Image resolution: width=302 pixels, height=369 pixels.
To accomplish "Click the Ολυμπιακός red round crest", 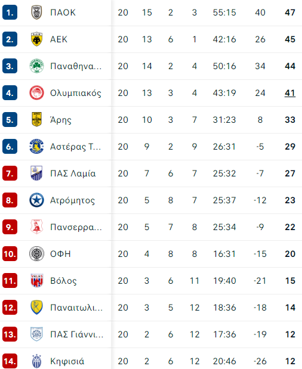I will (x=37, y=93).
